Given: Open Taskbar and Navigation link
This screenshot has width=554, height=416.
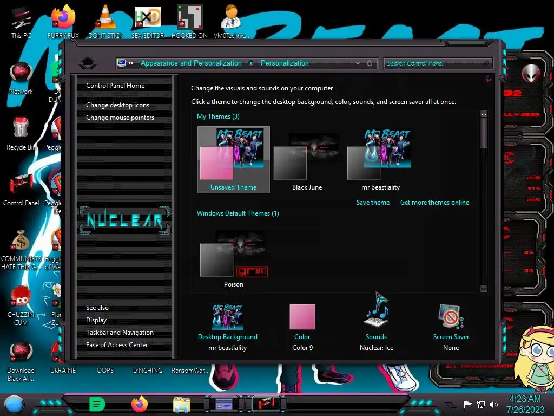Looking at the screenshot, I should (120, 333).
